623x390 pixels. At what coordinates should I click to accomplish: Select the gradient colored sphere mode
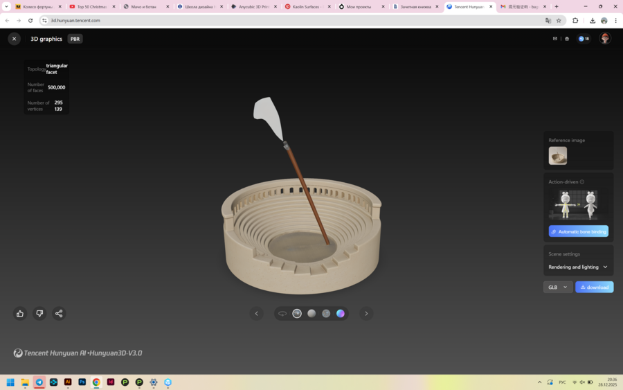point(341,314)
